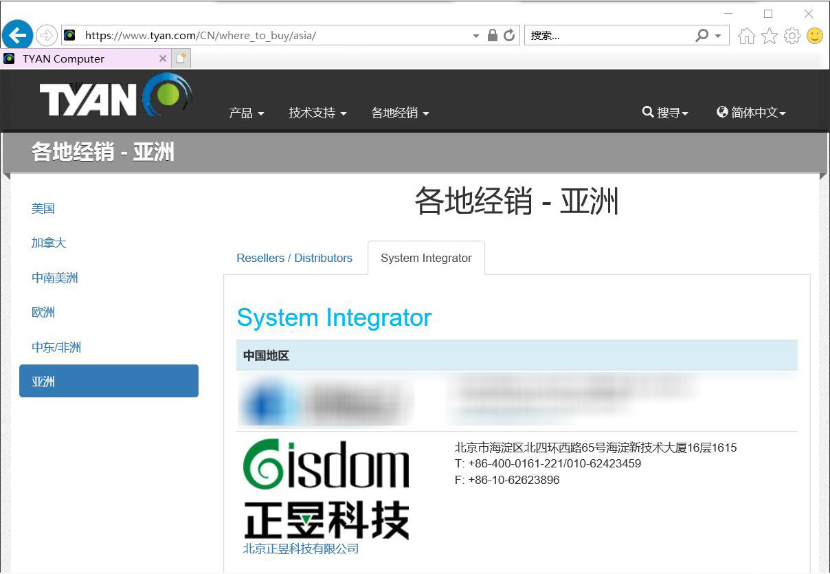The height and width of the screenshot is (574, 830).
Task: Expand the search provider dropdown arrow
Action: [718, 35]
